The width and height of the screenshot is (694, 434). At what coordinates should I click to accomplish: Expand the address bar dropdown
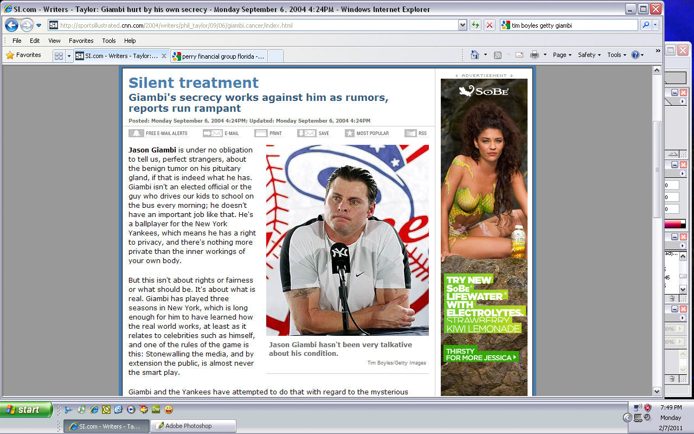pos(462,25)
